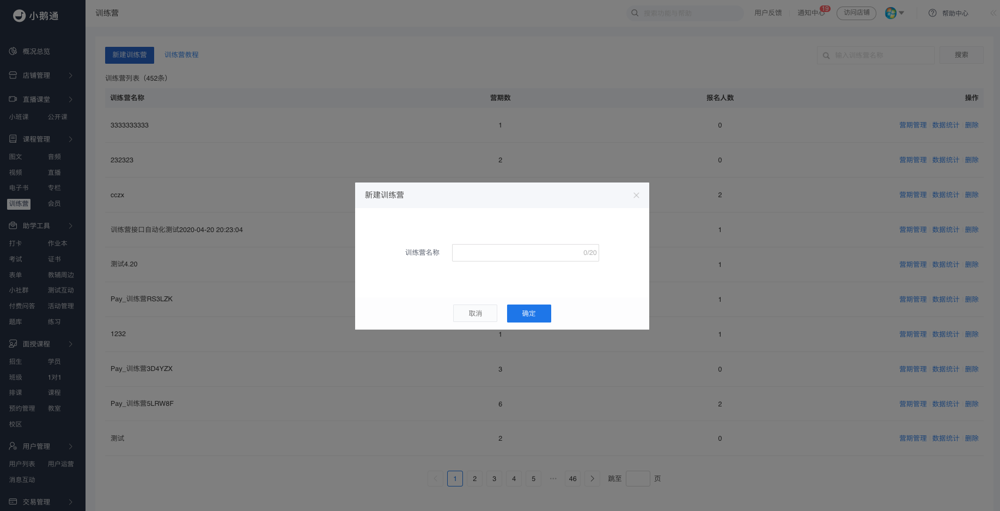
Task: Click 删除 for cczx row
Action: click(x=972, y=195)
